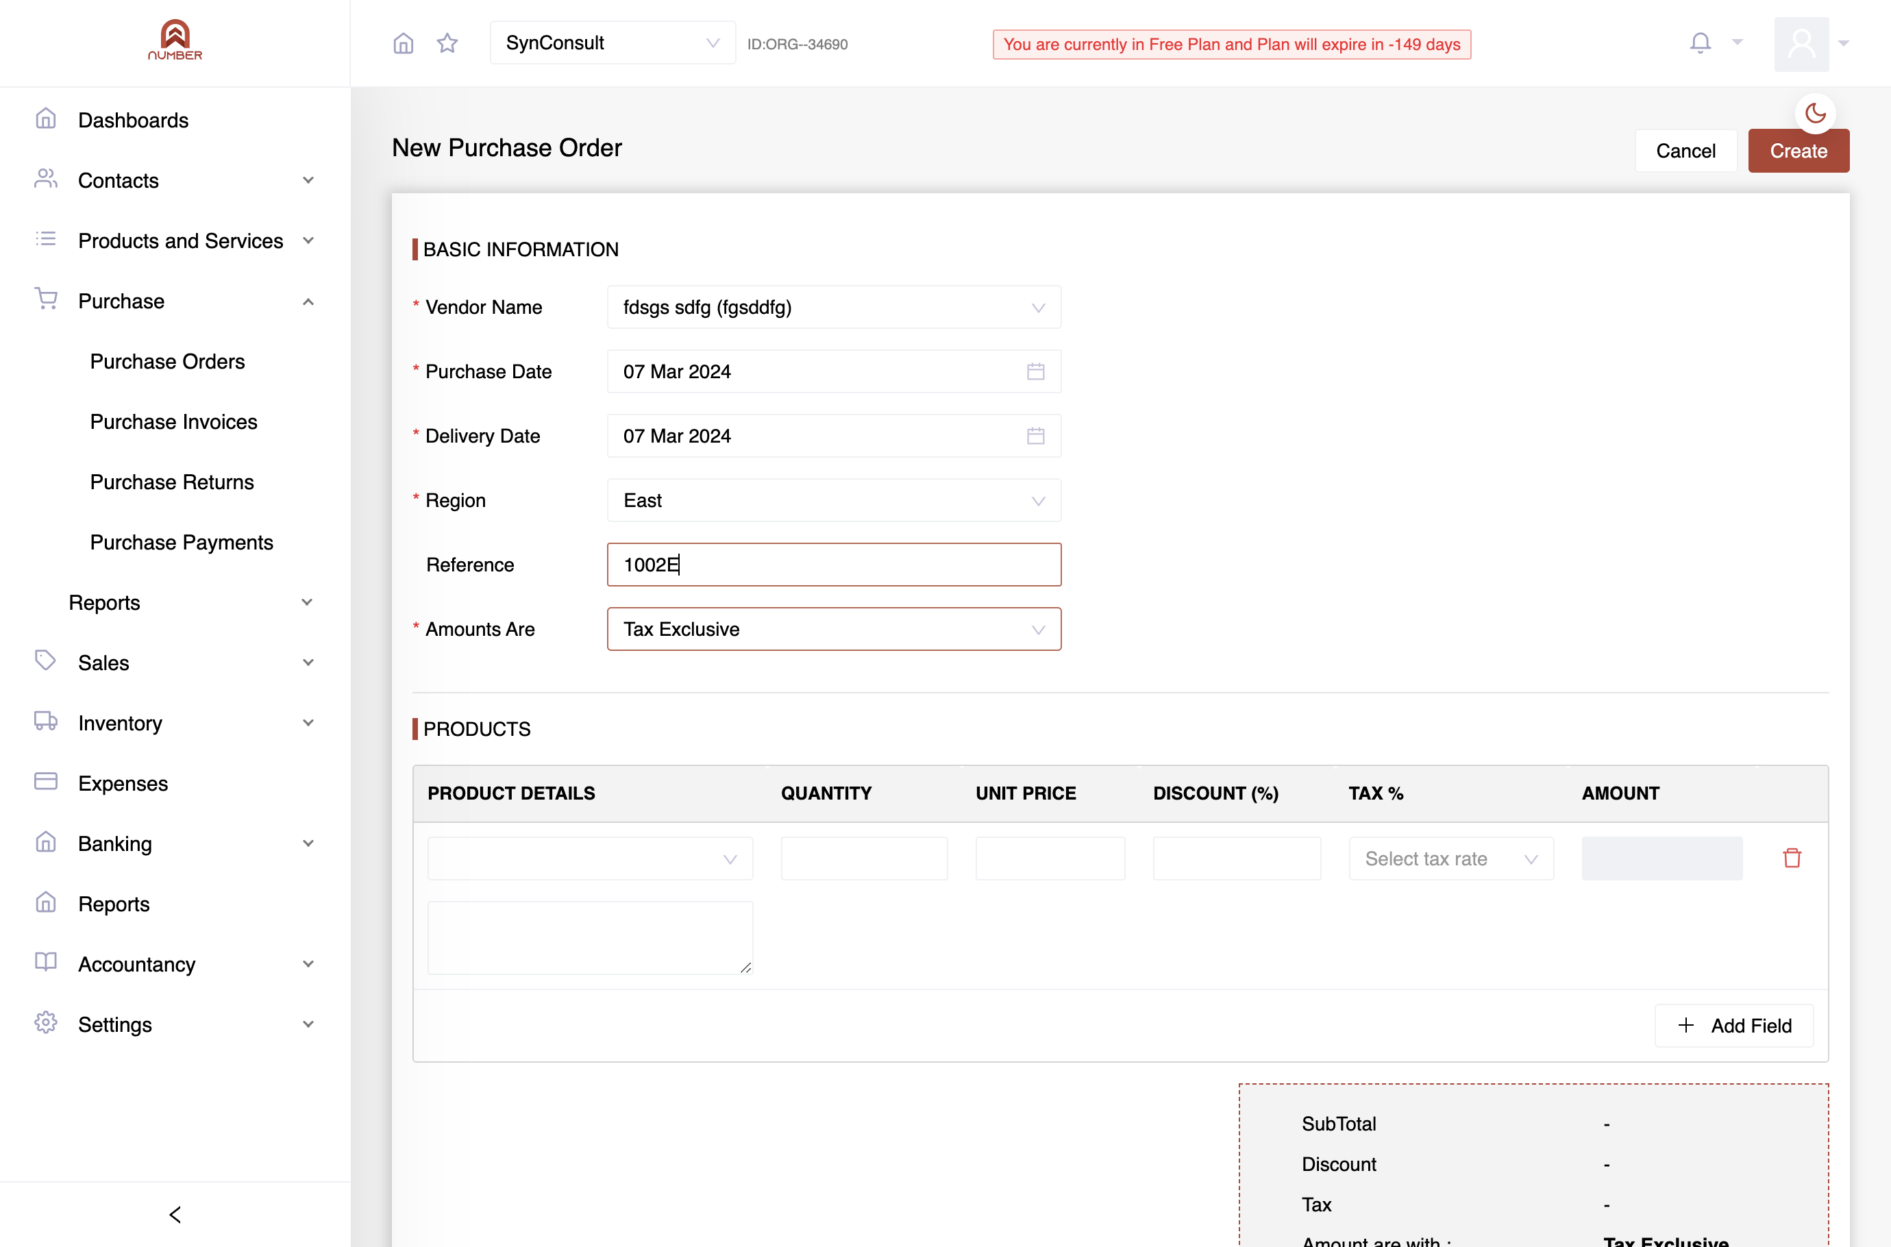Open the Select tax rate dropdown
The width and height of the screenshot is (1891, 1247).
[1450, 858]
